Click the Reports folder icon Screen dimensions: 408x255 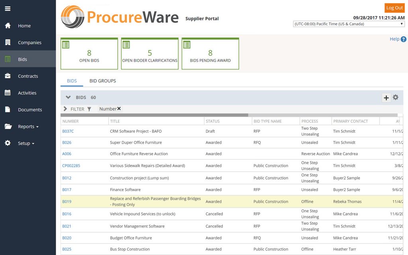pyautogui.click(x=8, y=126)
